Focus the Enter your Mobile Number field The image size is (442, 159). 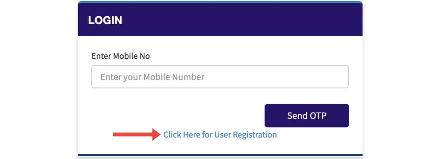coord(220,77)
